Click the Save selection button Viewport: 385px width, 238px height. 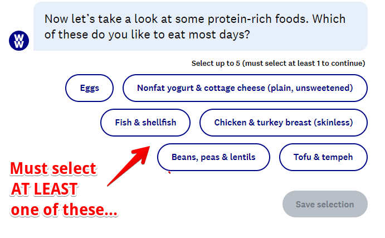pos(325,204)
